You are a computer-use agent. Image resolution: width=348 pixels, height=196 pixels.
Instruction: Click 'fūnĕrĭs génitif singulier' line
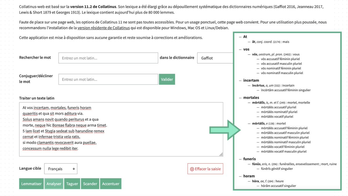277,169
